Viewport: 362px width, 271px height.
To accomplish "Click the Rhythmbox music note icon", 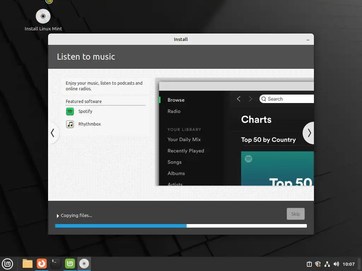I will (x=70, y=124).
